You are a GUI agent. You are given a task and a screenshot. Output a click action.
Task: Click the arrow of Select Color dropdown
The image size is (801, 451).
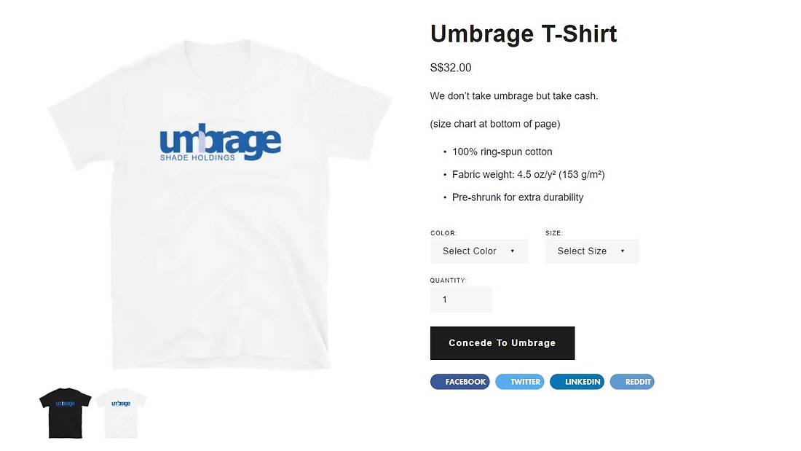tap(513, 251)
